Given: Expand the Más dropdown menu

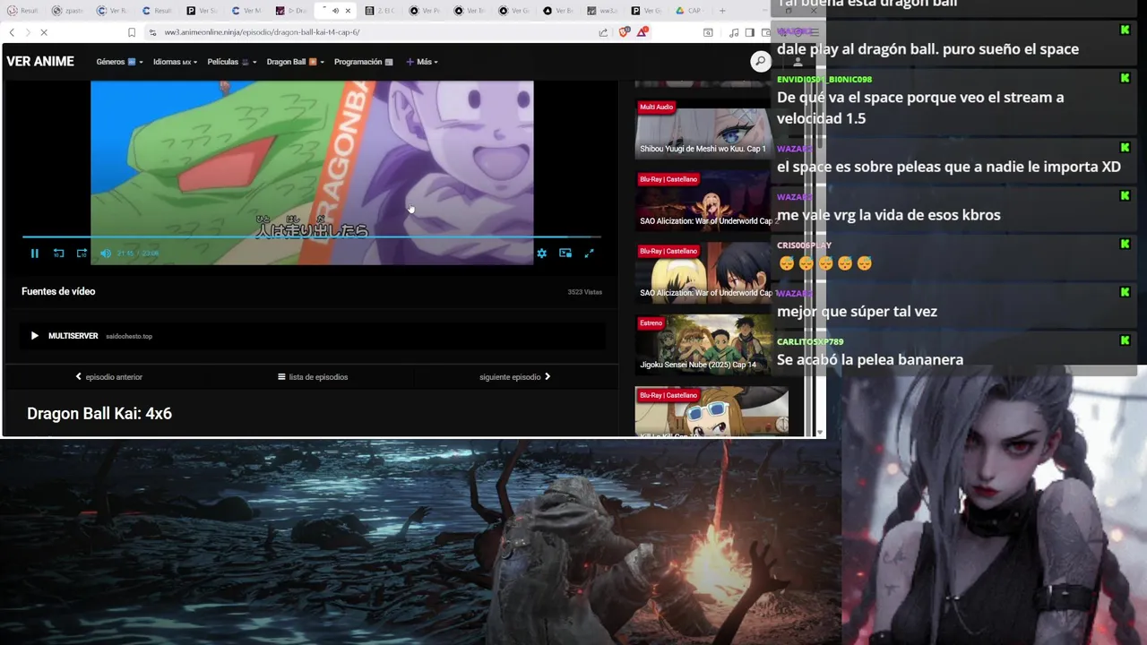Looking at the screenshot, I should pyautogui.click(x=422, y=62).
